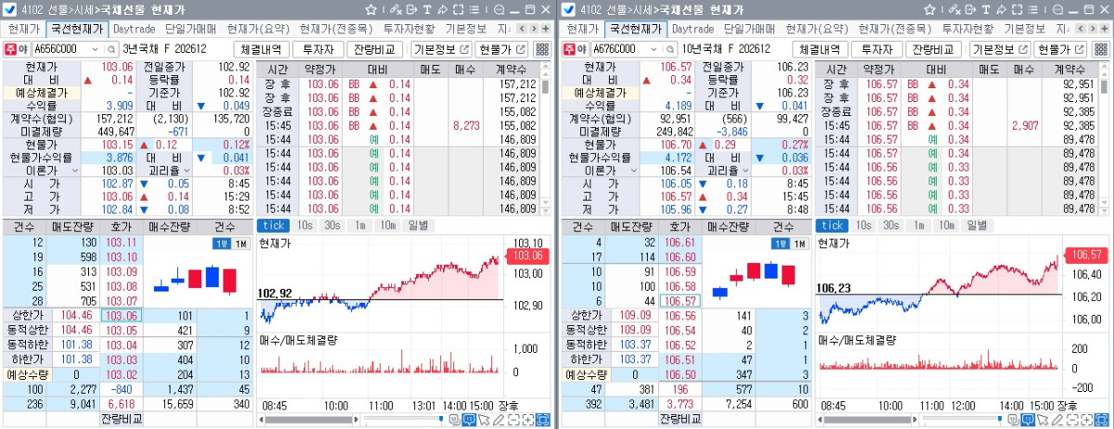Click the fit-to-screen icon under right chart

click(x=1100, y=420)
